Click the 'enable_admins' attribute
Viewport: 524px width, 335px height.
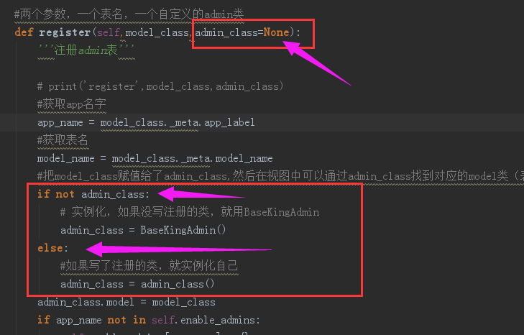tap(219, 320)
